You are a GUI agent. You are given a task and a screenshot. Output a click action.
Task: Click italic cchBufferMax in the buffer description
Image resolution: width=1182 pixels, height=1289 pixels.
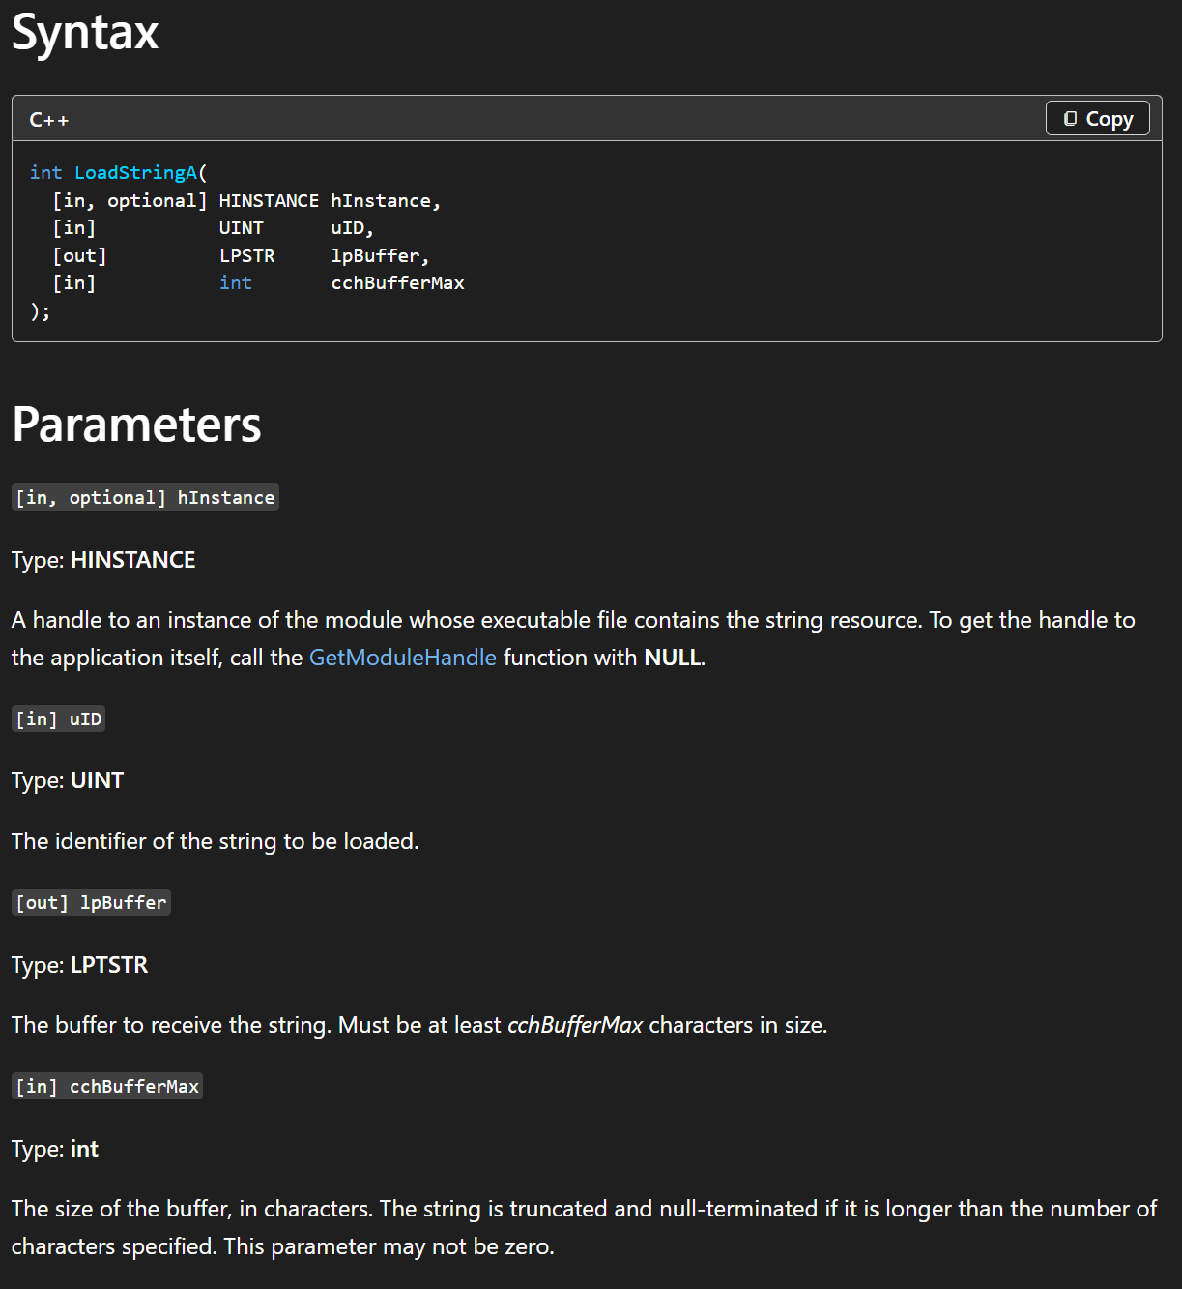click(x=575, y=1025)
